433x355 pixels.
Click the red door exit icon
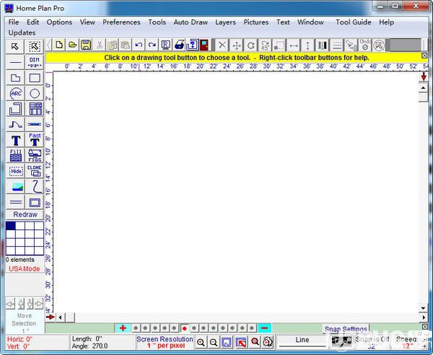(204, 45)
